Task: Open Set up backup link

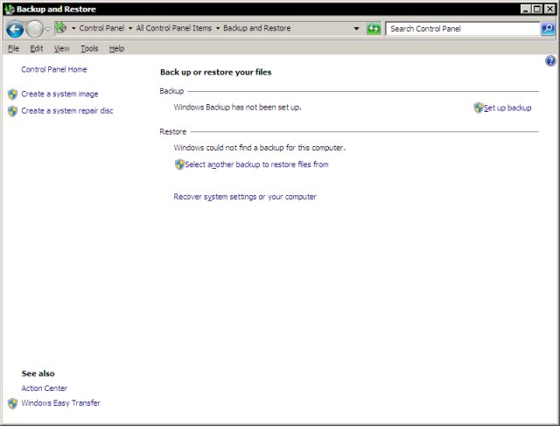Action: pos(507,108)
